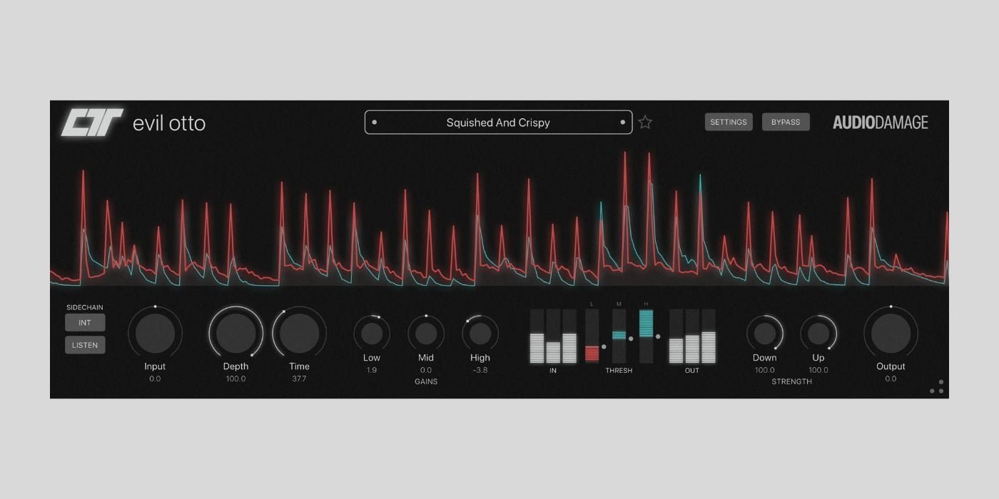Click the Down strength knob
This screenshot has height=499, width=999.
(x=764, y=333)
